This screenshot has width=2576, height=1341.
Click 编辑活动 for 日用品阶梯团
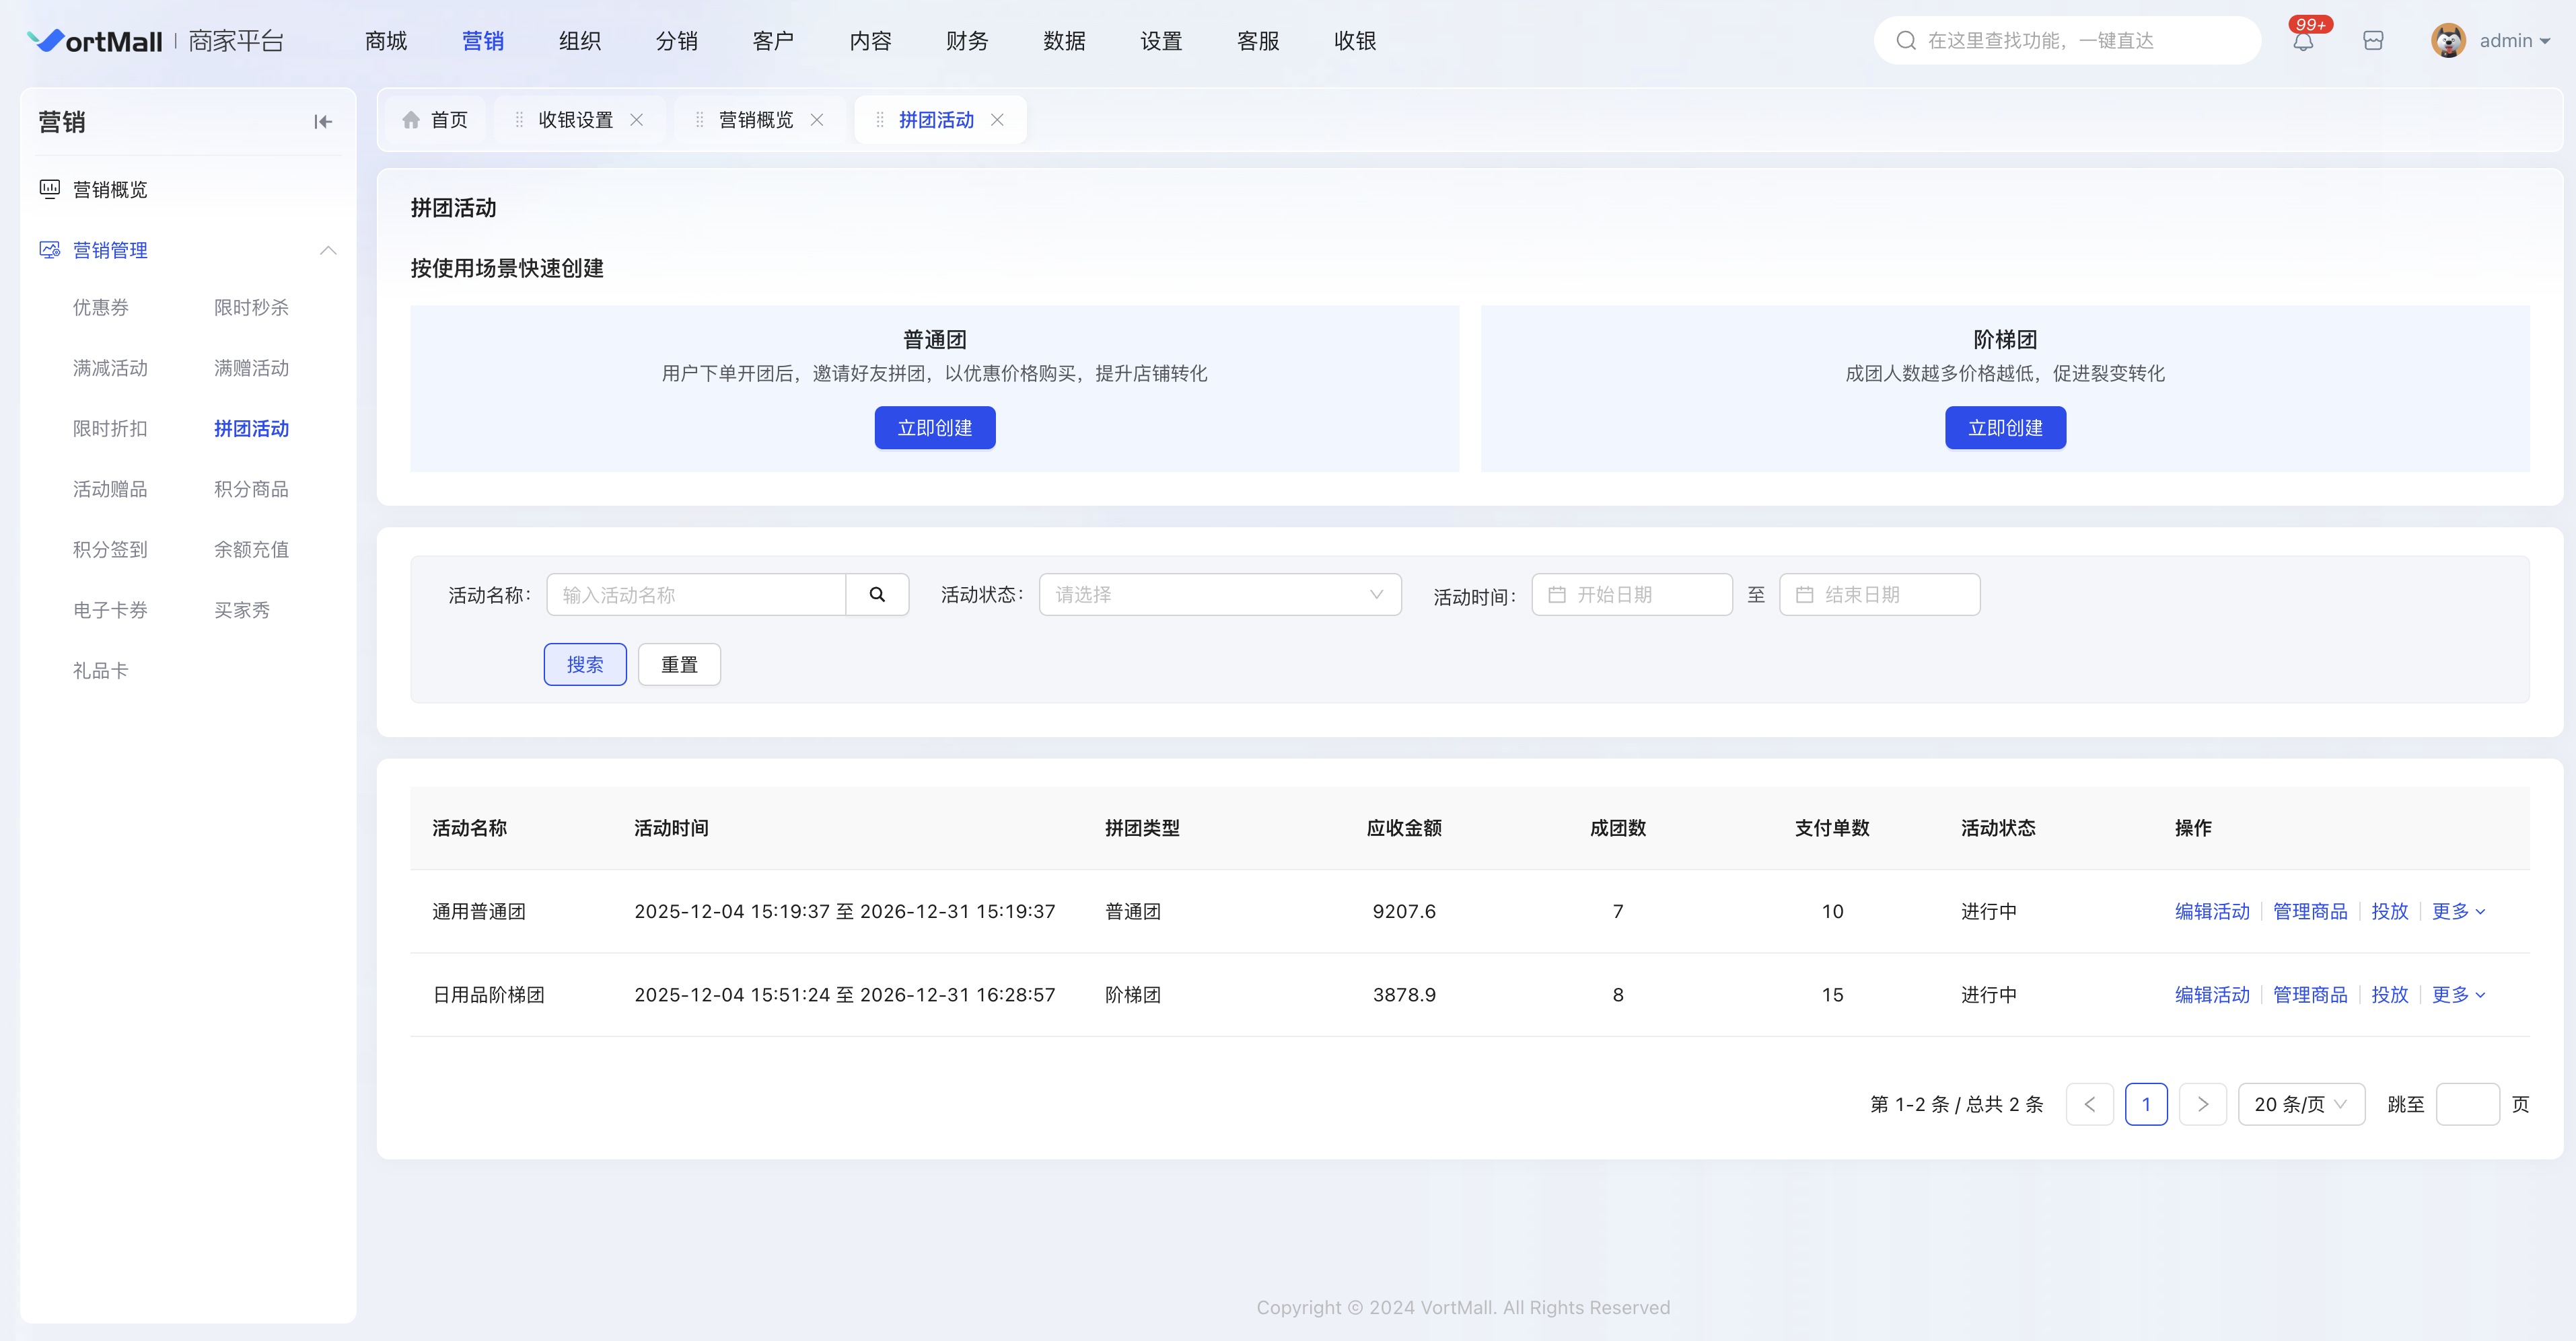2212,995
